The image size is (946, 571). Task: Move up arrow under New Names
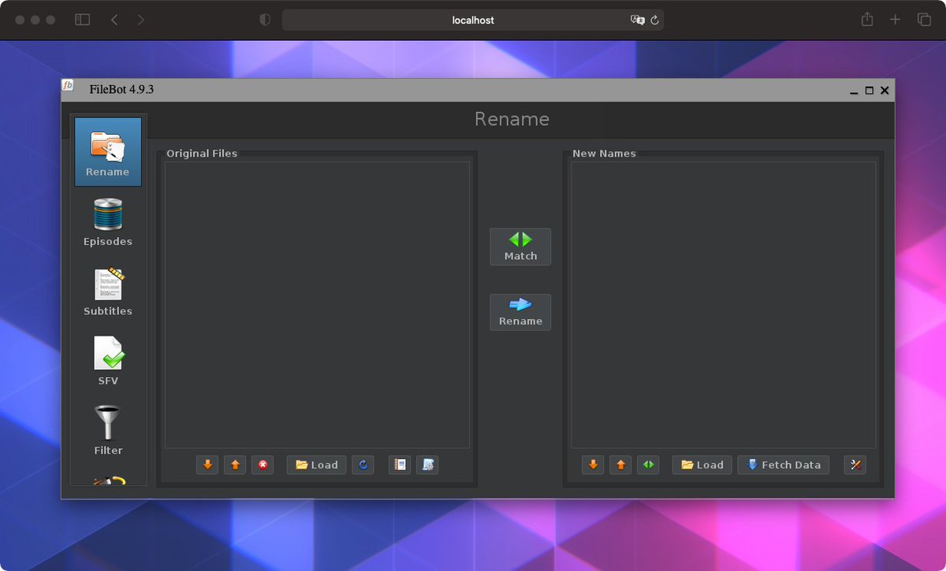pos(620,465)
